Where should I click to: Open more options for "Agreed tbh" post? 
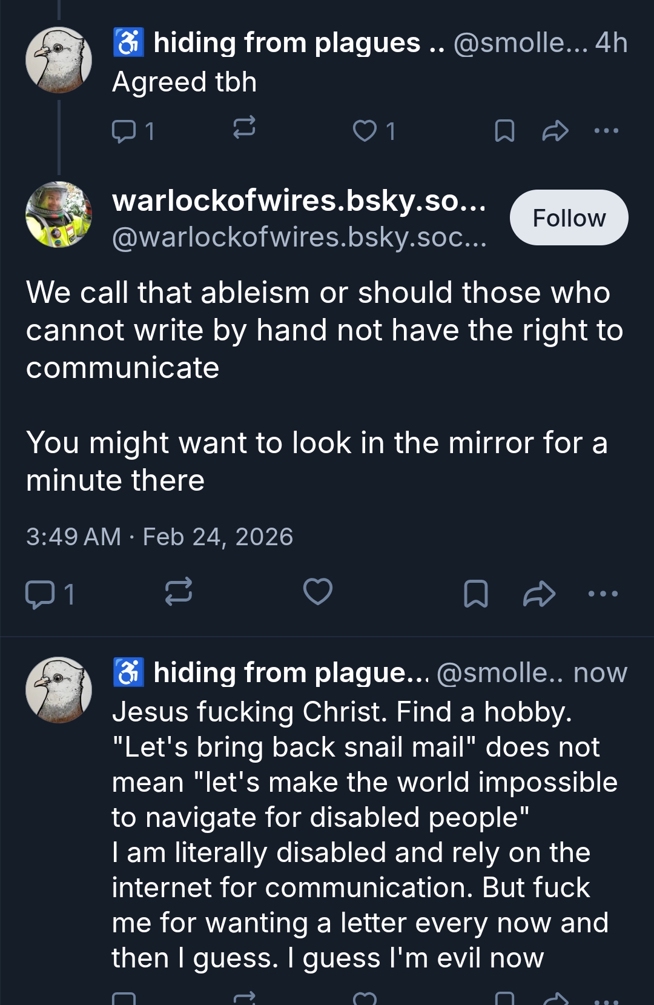pos(606,131)
